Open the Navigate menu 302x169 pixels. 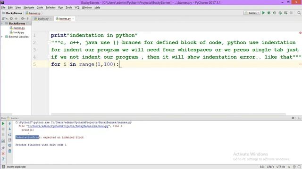29,8
